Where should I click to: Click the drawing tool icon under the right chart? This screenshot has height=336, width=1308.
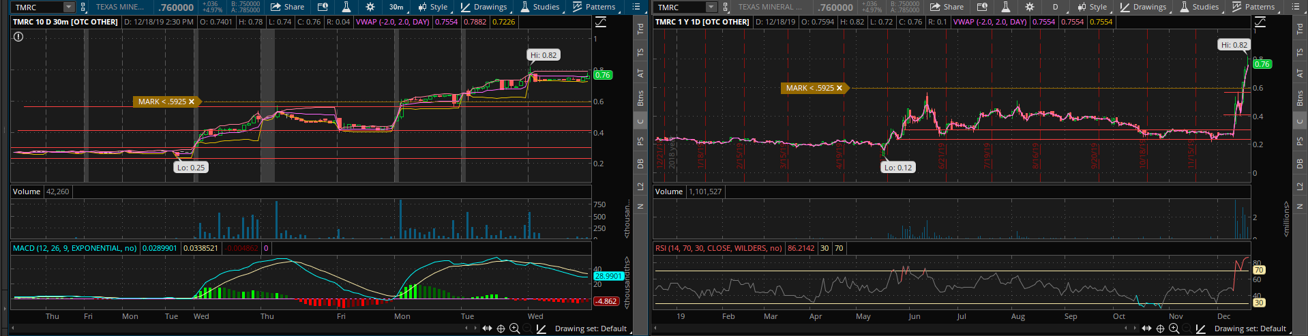pyautogui.click(x=1200, y=329)
